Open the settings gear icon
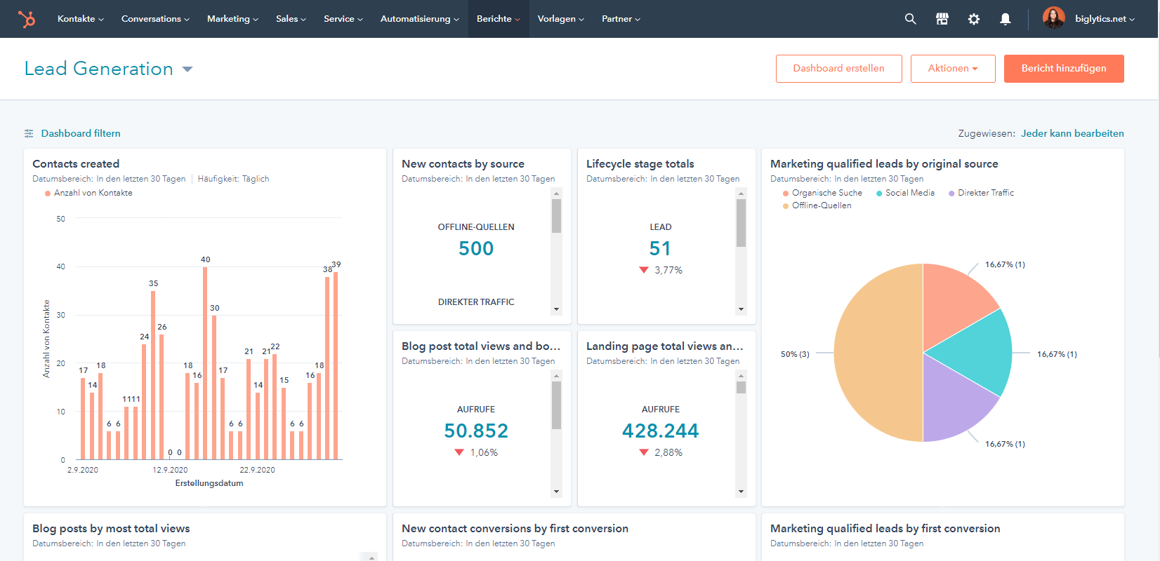Viewport: 1160px width, 561px height. point(974,19)
